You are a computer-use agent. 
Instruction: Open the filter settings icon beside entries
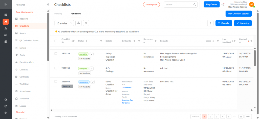click(x=79, y=23)
